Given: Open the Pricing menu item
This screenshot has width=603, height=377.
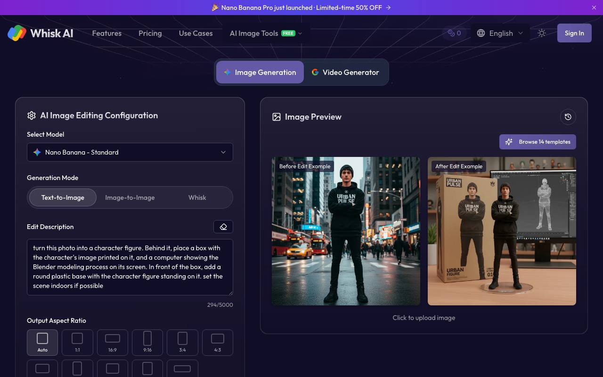Looking at the screenshot, I should pyautogui.click(x=150, y=33).
